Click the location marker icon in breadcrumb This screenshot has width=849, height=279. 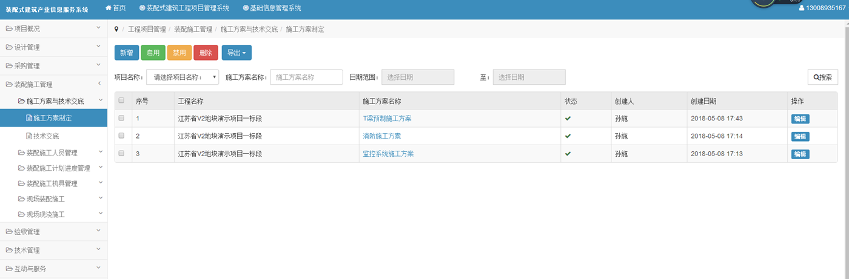(x=116, y=29)
